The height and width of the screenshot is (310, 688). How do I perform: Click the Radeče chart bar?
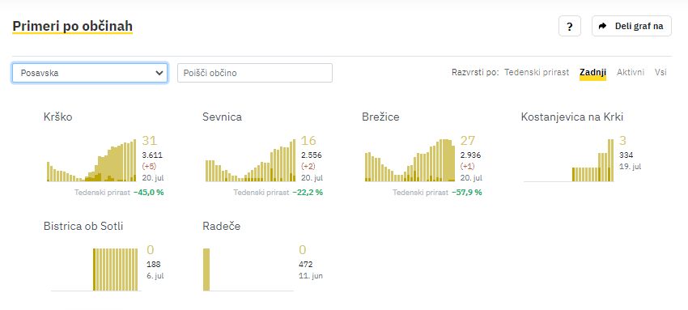click(206, 270)
